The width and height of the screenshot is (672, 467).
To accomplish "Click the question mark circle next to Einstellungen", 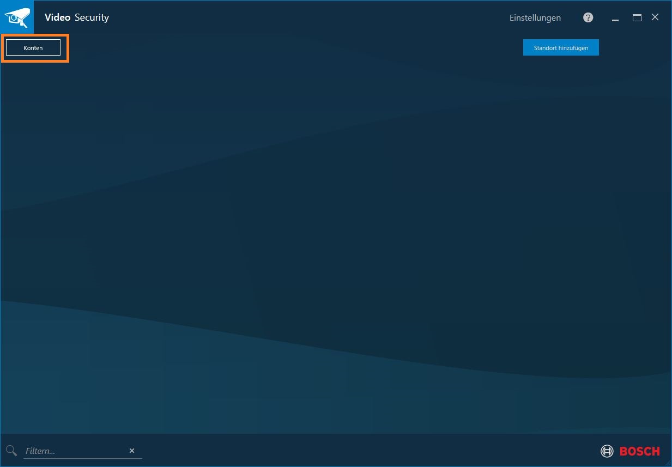I will pos(588,17).
